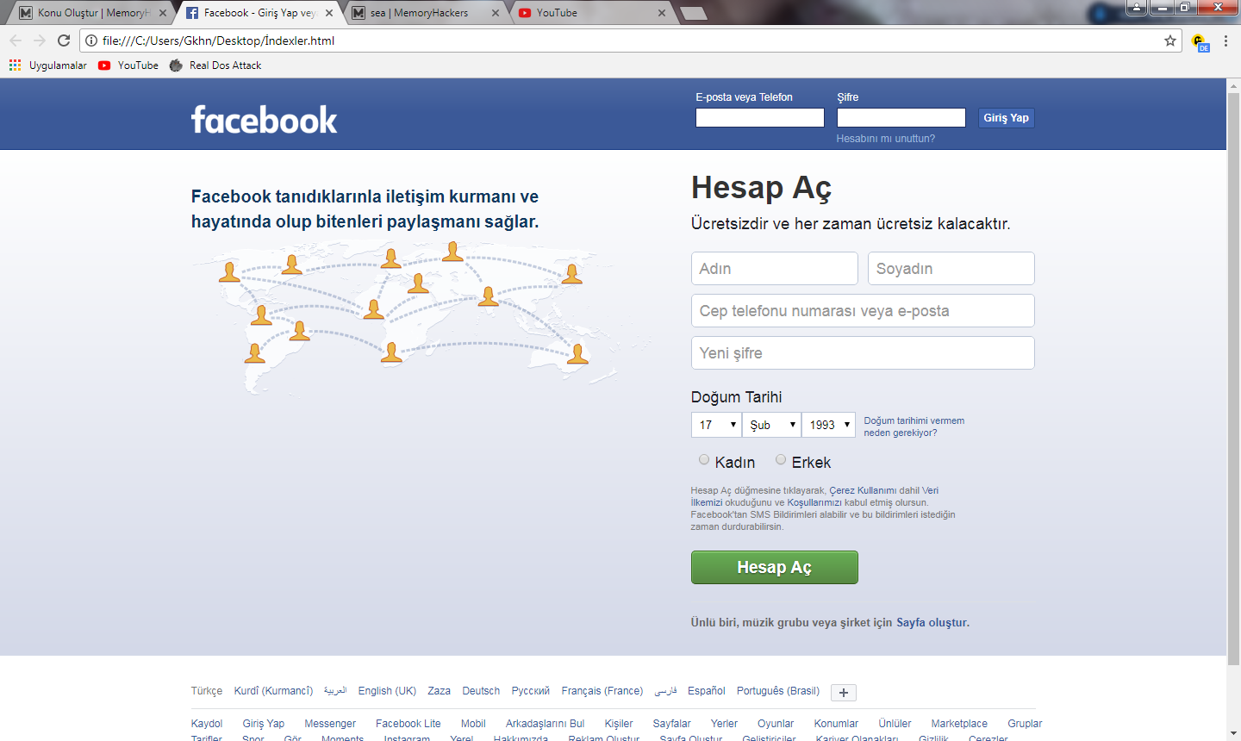
Task: Switch language to Français (France)
Action: point(602,691)
